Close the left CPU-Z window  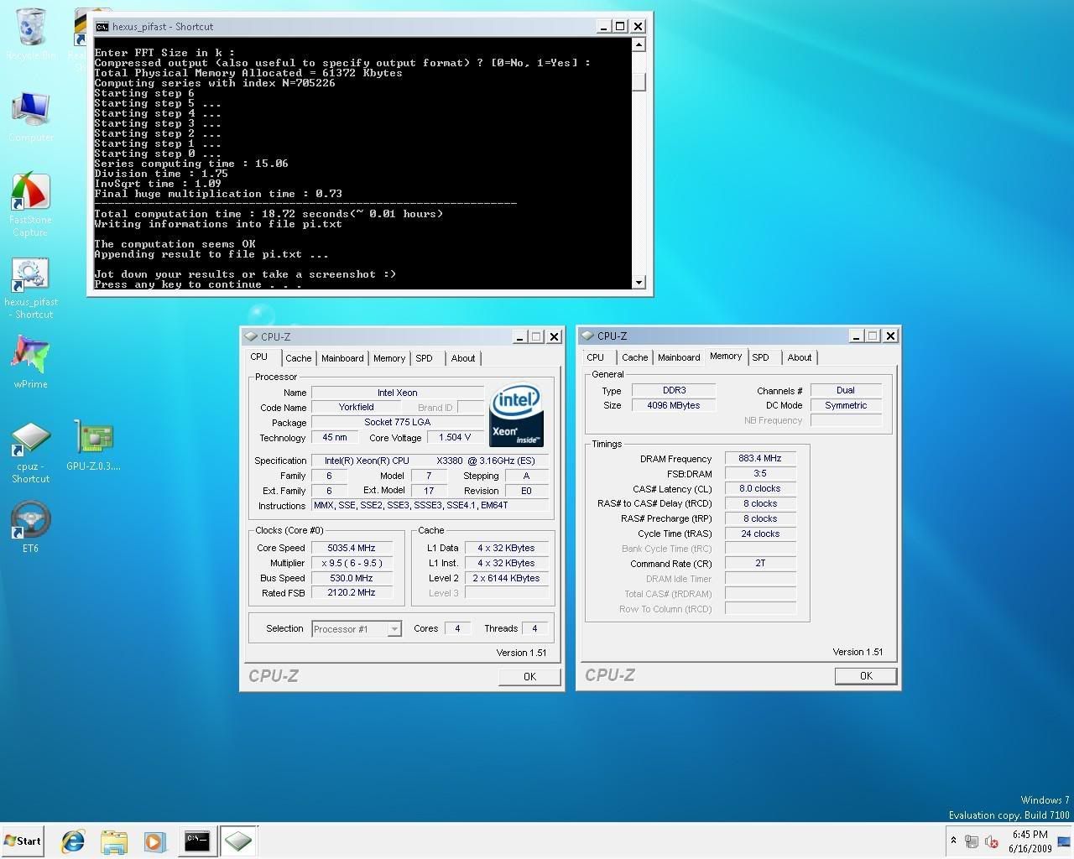(x=554, y=336)
